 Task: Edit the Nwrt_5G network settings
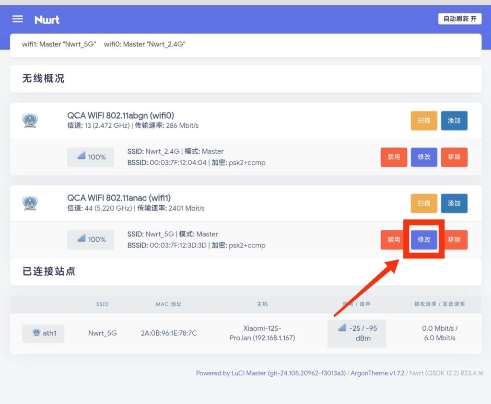[x=424, y=239]
